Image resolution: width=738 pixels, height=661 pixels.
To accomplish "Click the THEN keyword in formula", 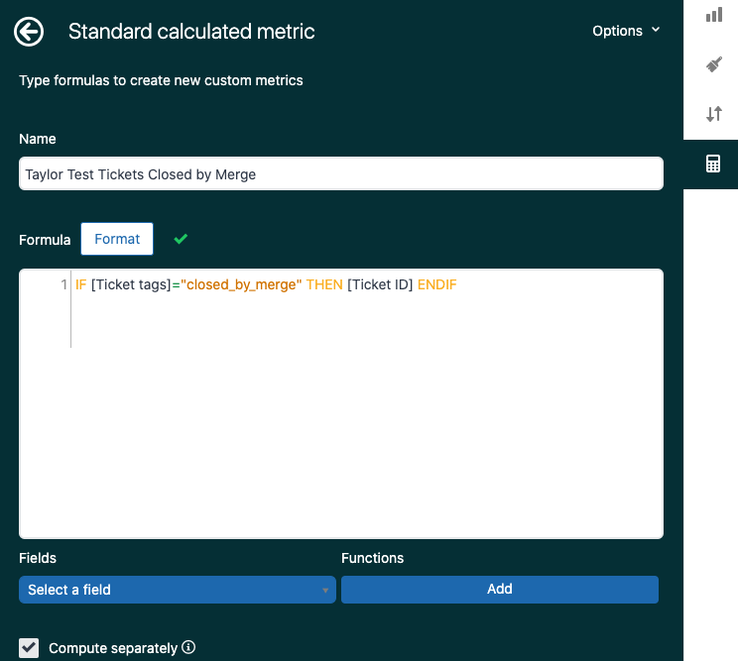I will pyautogui.click(x=324, y=285).
